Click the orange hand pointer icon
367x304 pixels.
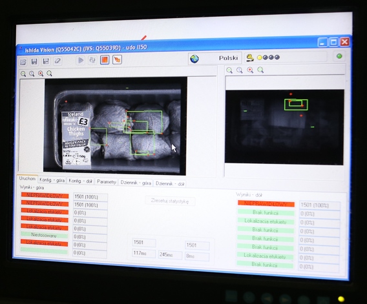(x=117, y=59)
